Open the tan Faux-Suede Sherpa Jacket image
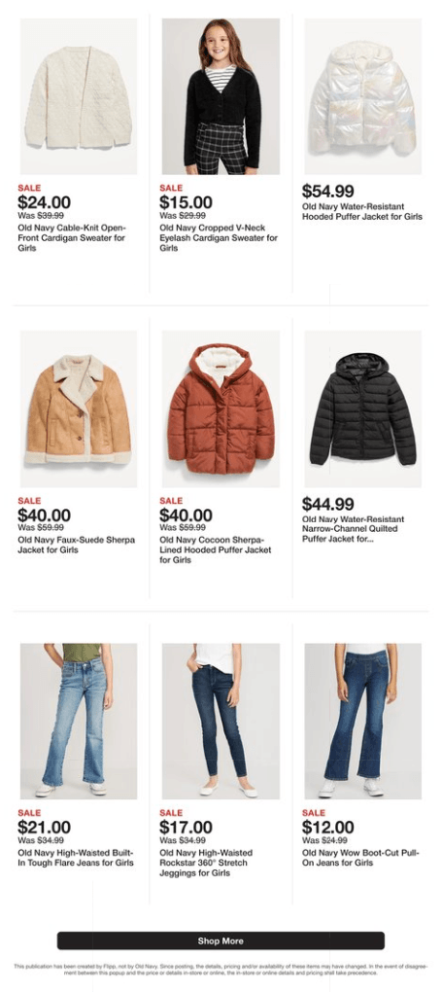Image resolution: width=442 pixels, height=992 pixels. [x=79, y=408]
